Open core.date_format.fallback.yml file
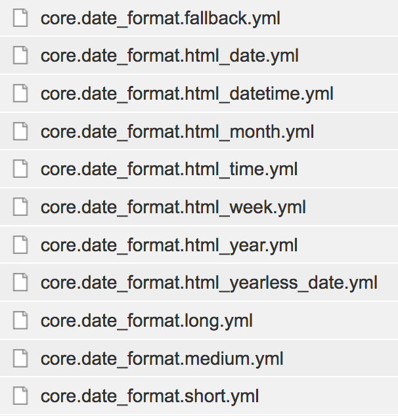The height and width of the screenshot is (416, 398). pos(160,18)
